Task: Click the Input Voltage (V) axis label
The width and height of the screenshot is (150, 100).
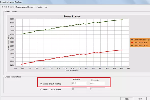Action: [72, 70]
